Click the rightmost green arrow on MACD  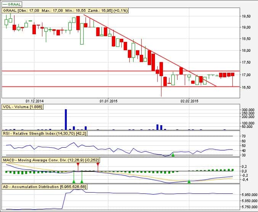click(189, 182)
